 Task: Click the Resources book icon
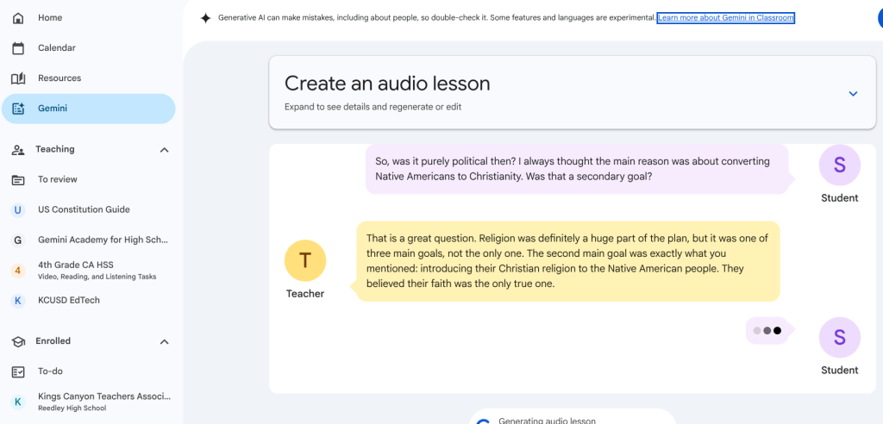(18, 78)
